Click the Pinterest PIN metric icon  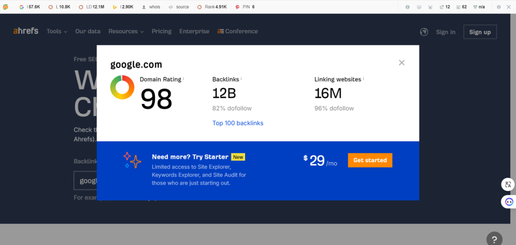click(237, 7)
